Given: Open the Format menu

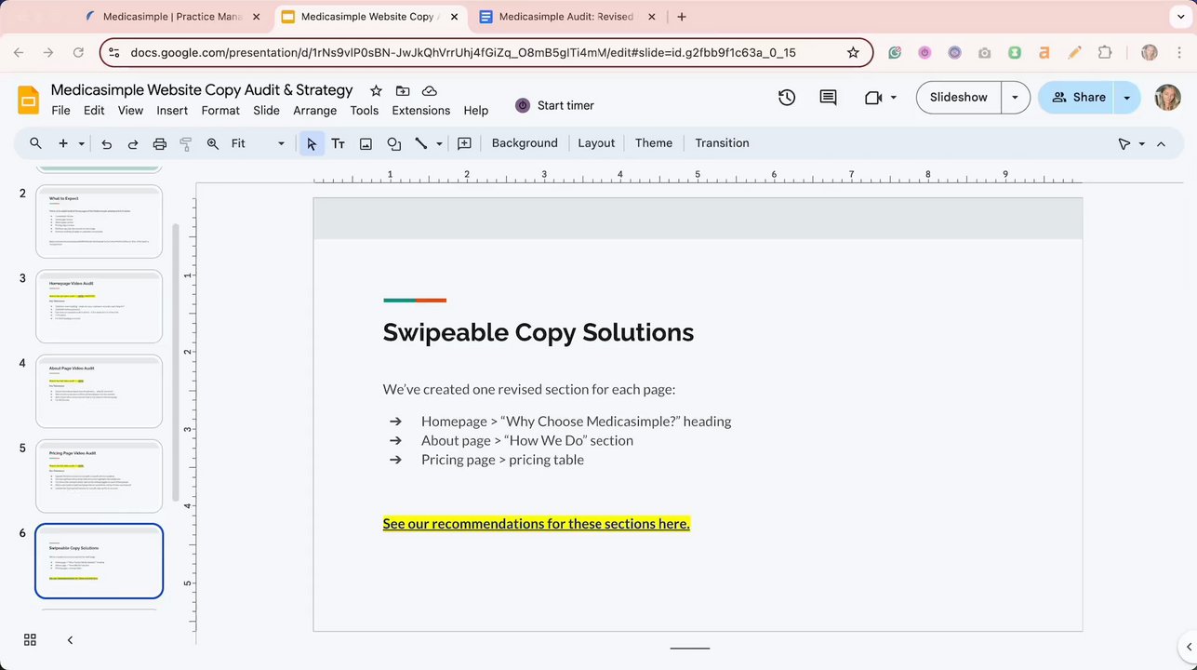Looking at the screenshot, I should click(220, 110).
